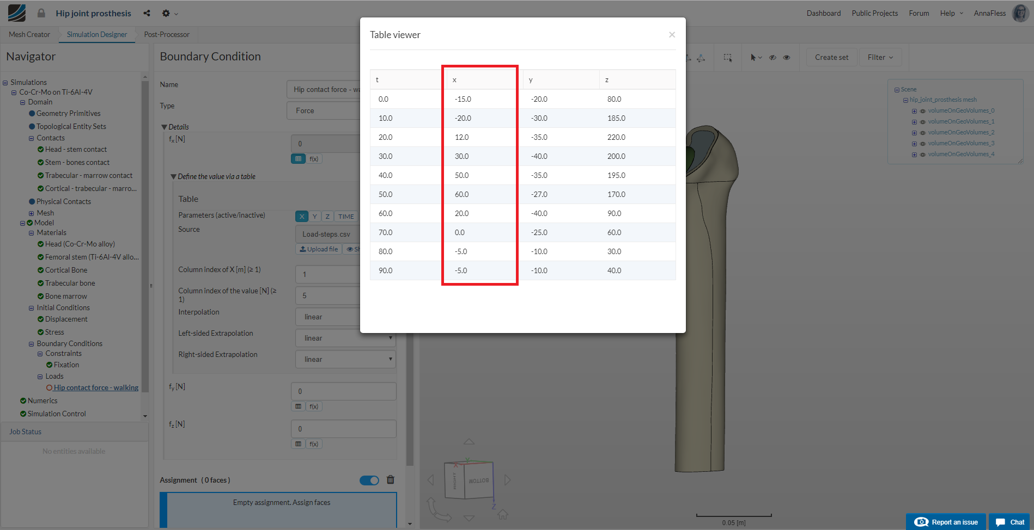Toggle the assignment active switch
Image resolution: width=1034 pixels, height=530 pixels.
369,480
